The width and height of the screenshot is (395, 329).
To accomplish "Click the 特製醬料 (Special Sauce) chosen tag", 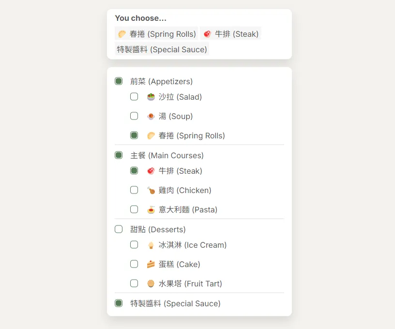I will coord(162,49).
